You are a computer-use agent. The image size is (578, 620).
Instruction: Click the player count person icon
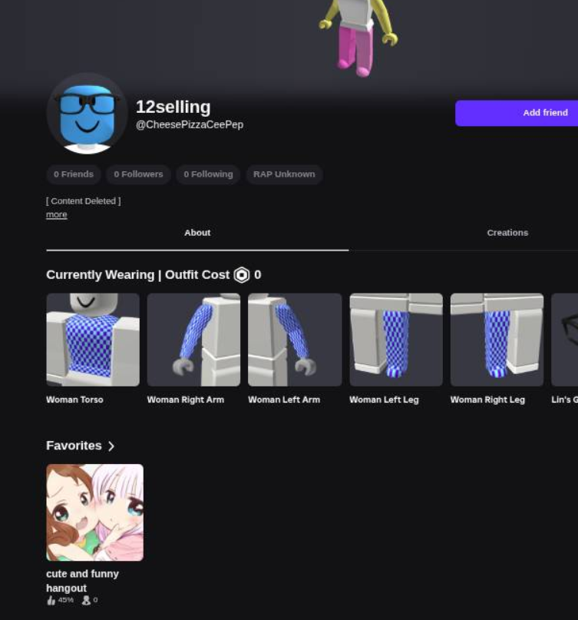click(x=86, y=600)
